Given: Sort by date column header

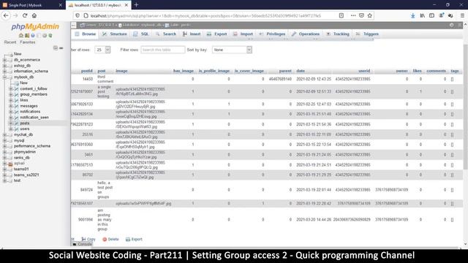Looking at the screenshot, I should (x=301, y=71).
